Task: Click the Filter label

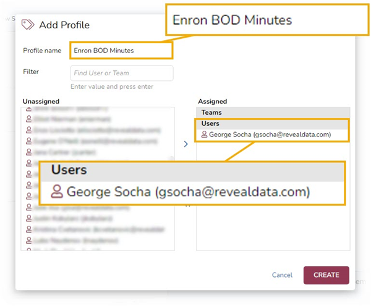Action: coord(31,72)
